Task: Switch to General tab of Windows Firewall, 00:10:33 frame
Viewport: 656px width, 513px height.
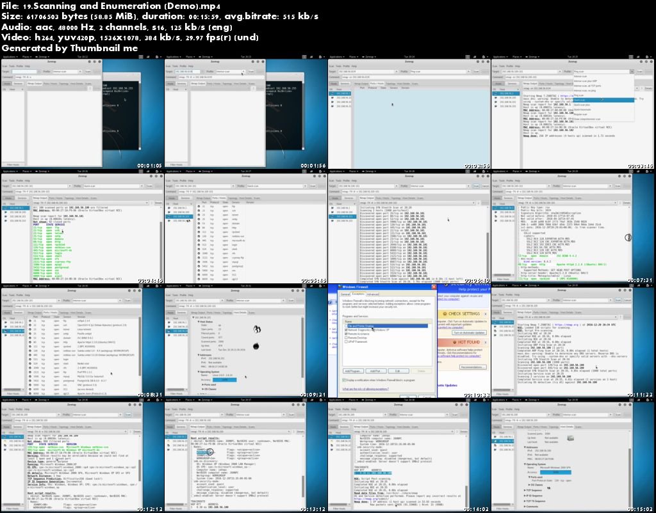Action: tap(345, 294)
